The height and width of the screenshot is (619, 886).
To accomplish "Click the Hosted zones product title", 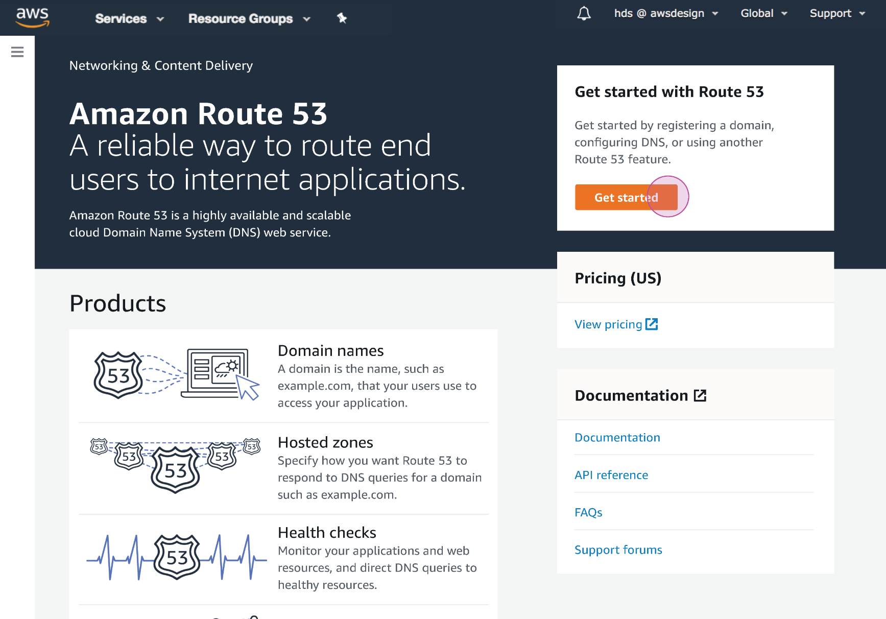I will 325,442.
